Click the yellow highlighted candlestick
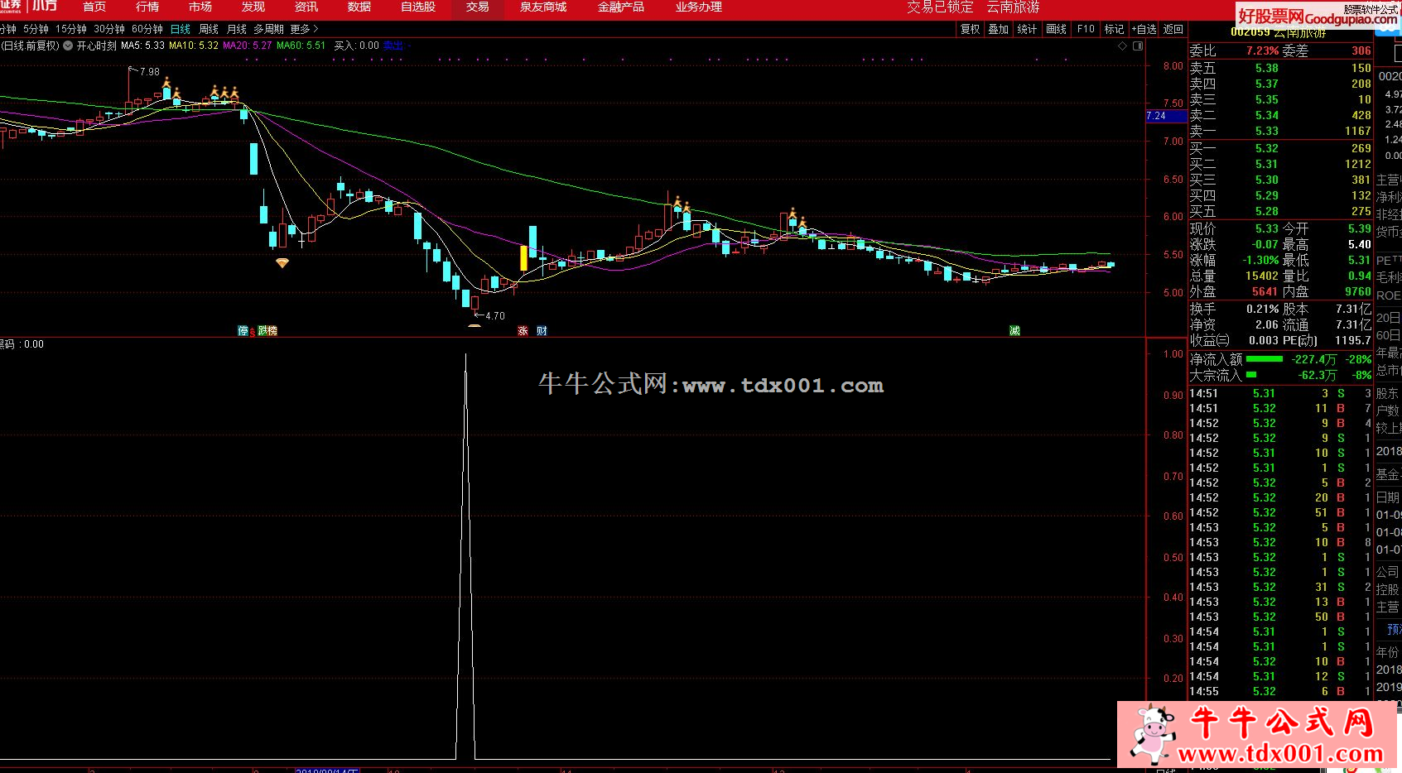 coord(523,257)
